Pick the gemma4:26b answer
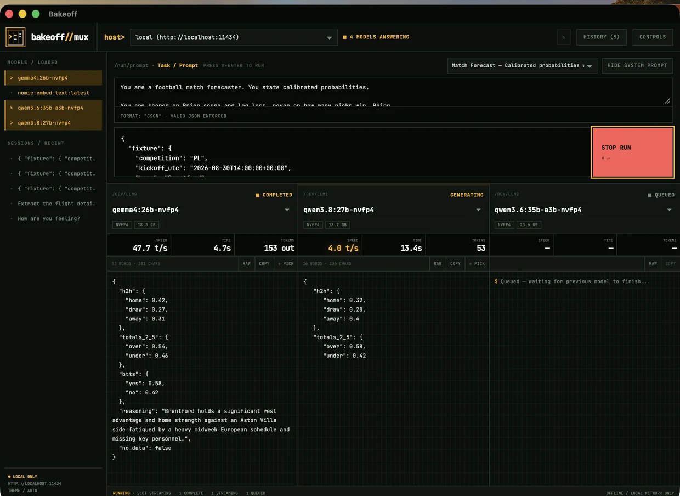This screenshot has height=496, width=680. point(286,264)
